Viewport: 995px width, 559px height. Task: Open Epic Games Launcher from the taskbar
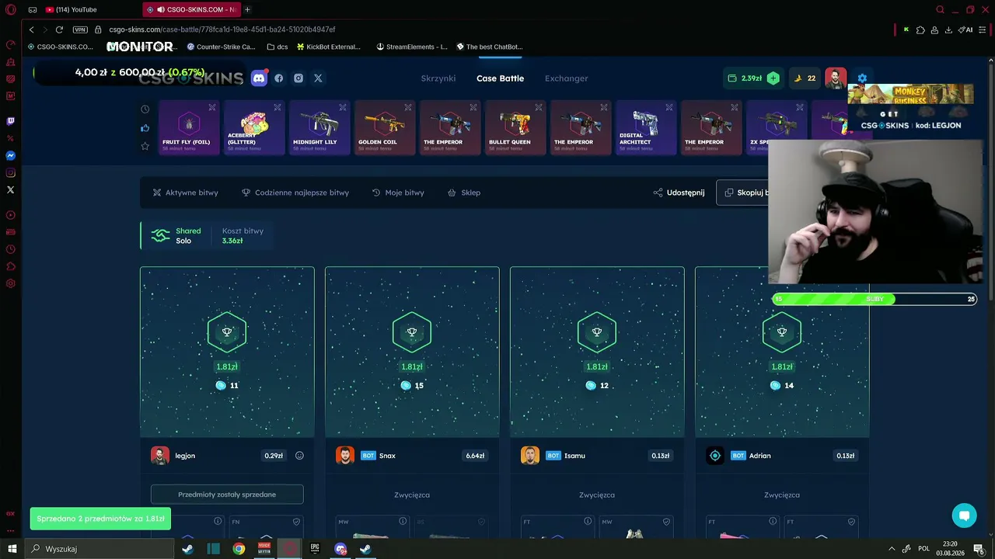pyautogui.click(x=315, y=549)
